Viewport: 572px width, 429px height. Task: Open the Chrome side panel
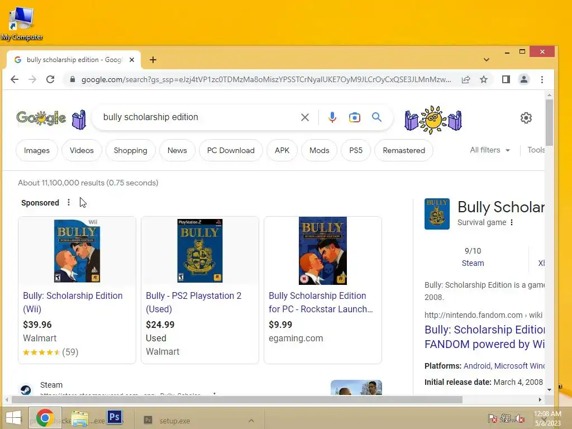coord(506,79)
